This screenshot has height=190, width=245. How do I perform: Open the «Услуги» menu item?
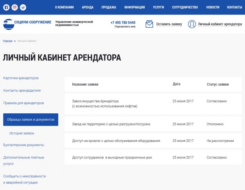point(158,7)
